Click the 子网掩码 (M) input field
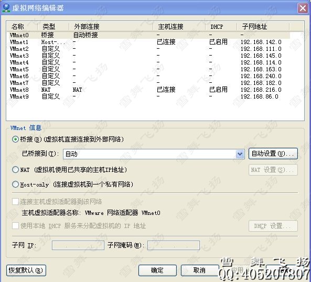 (x=174, y=245)
